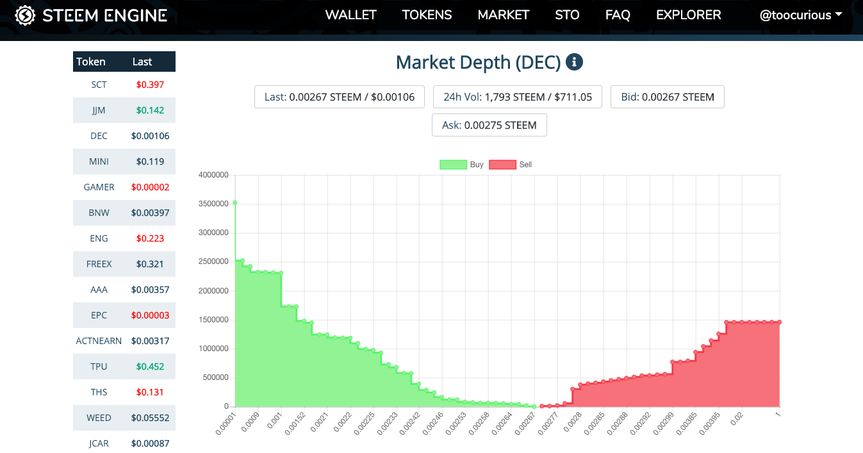
Task: Click the Ask 0.00275 STEEM button
Action: [489, 125]
